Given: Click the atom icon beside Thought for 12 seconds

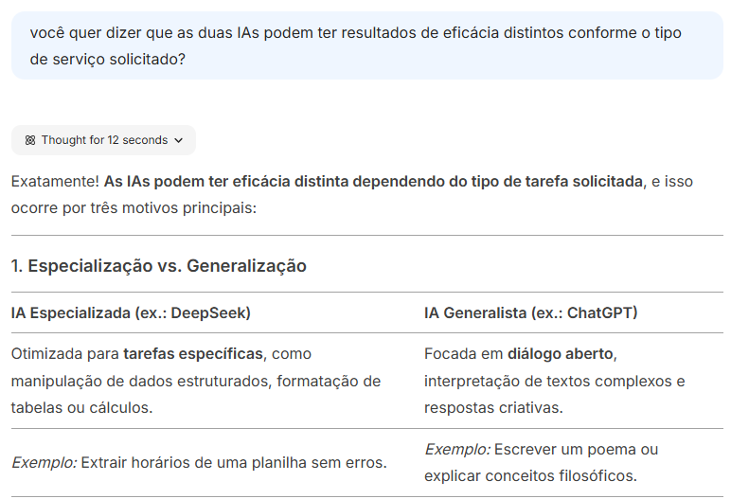Looking at the screenshot, I should point(30,140).
